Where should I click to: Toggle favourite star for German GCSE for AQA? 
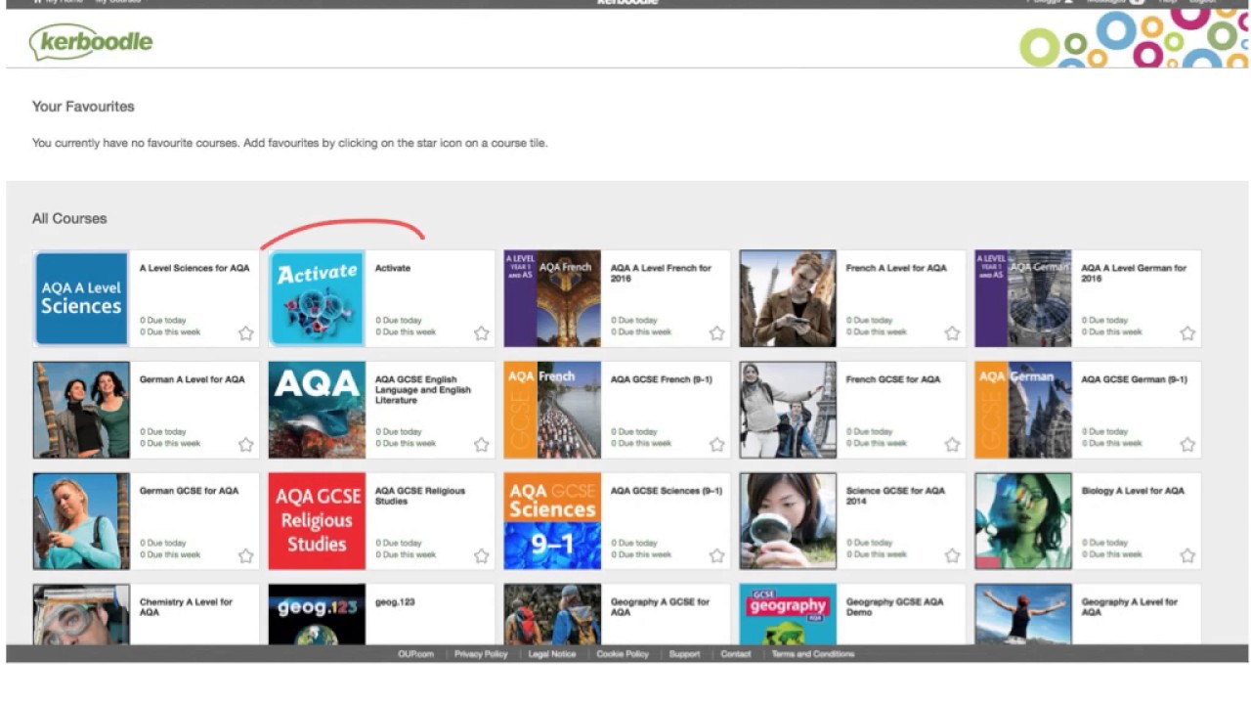coord(246,556)
